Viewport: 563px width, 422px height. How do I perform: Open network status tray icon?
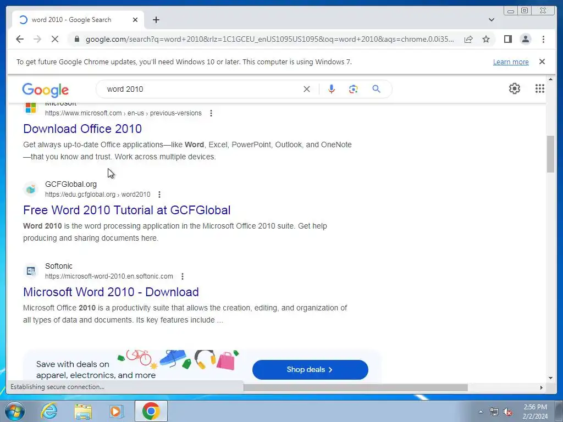click(494, 412)
